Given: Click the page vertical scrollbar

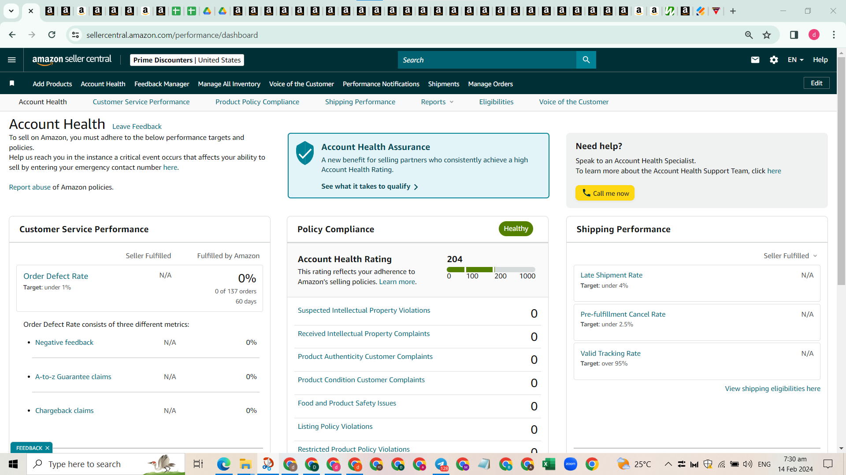Looking at the screenshot, I should 841,171.
